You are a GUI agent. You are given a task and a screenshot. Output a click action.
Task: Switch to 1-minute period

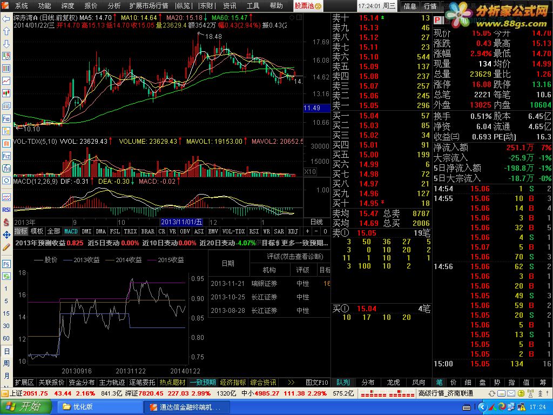(6, 289)
